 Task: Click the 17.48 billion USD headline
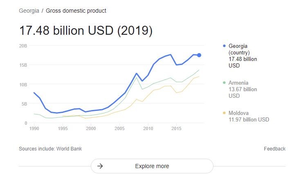[x=86, y=31]
